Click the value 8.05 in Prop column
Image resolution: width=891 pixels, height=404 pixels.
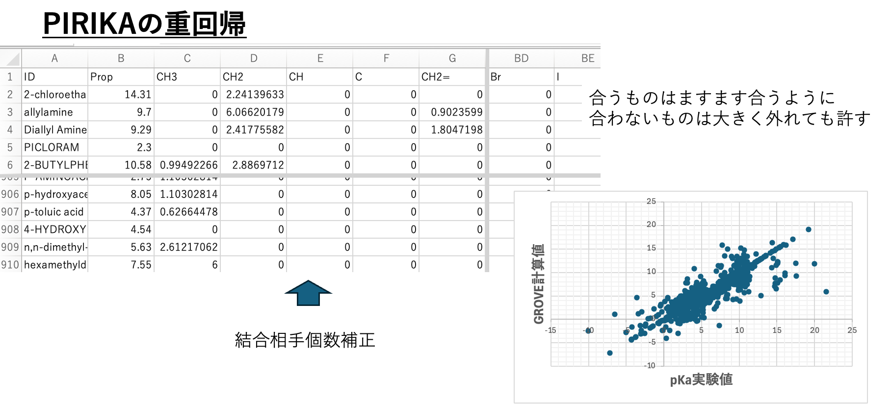(x=121, y=194)
